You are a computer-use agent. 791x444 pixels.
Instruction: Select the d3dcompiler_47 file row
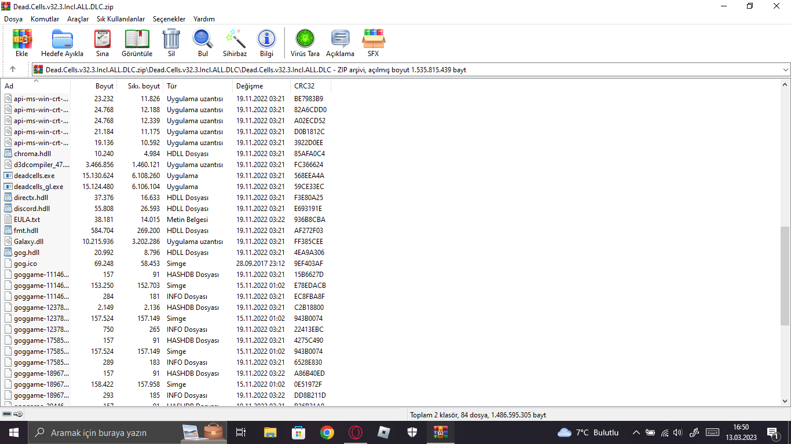tap(165, 165)
